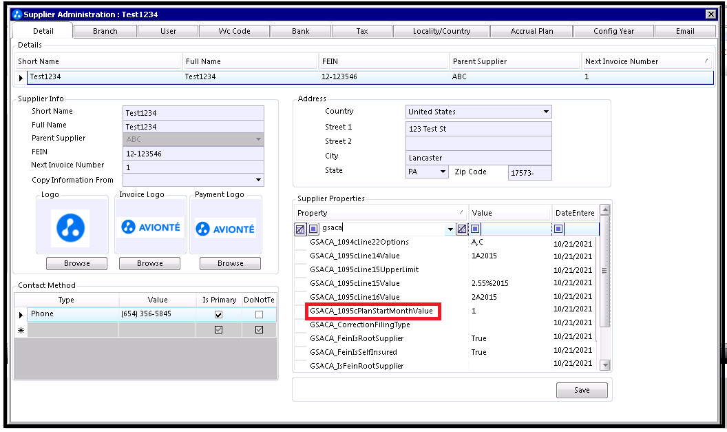Viewport: 727px width, 432px height.
Task: Click the Supplier Properties scrollbar thumb
Action: (x=604, y=271)
